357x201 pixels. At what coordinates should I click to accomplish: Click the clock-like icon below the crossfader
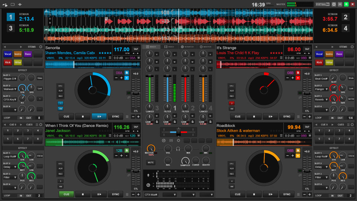click(x=164, y=140)
